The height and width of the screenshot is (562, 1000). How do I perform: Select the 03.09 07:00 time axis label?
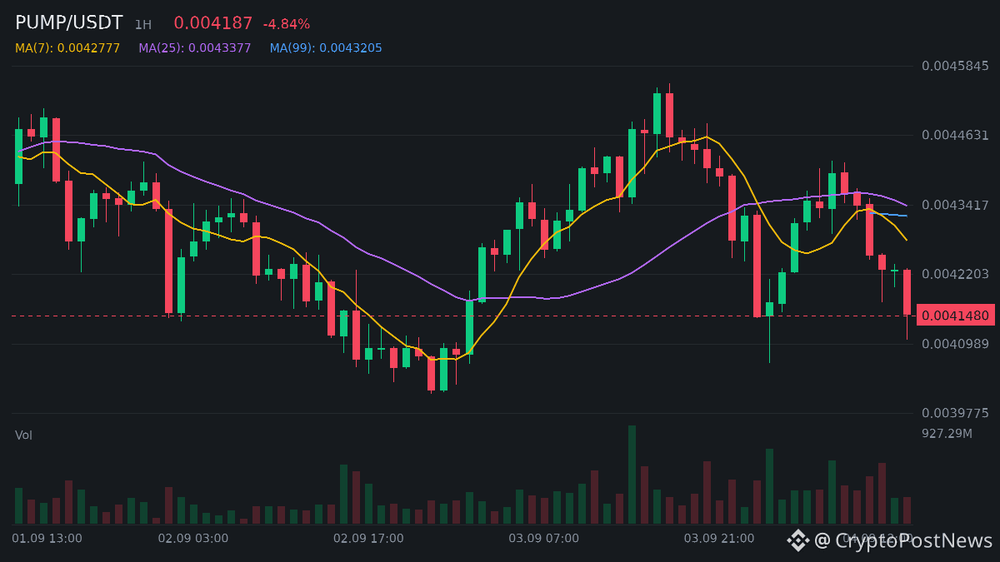click(x=544, y=539)
